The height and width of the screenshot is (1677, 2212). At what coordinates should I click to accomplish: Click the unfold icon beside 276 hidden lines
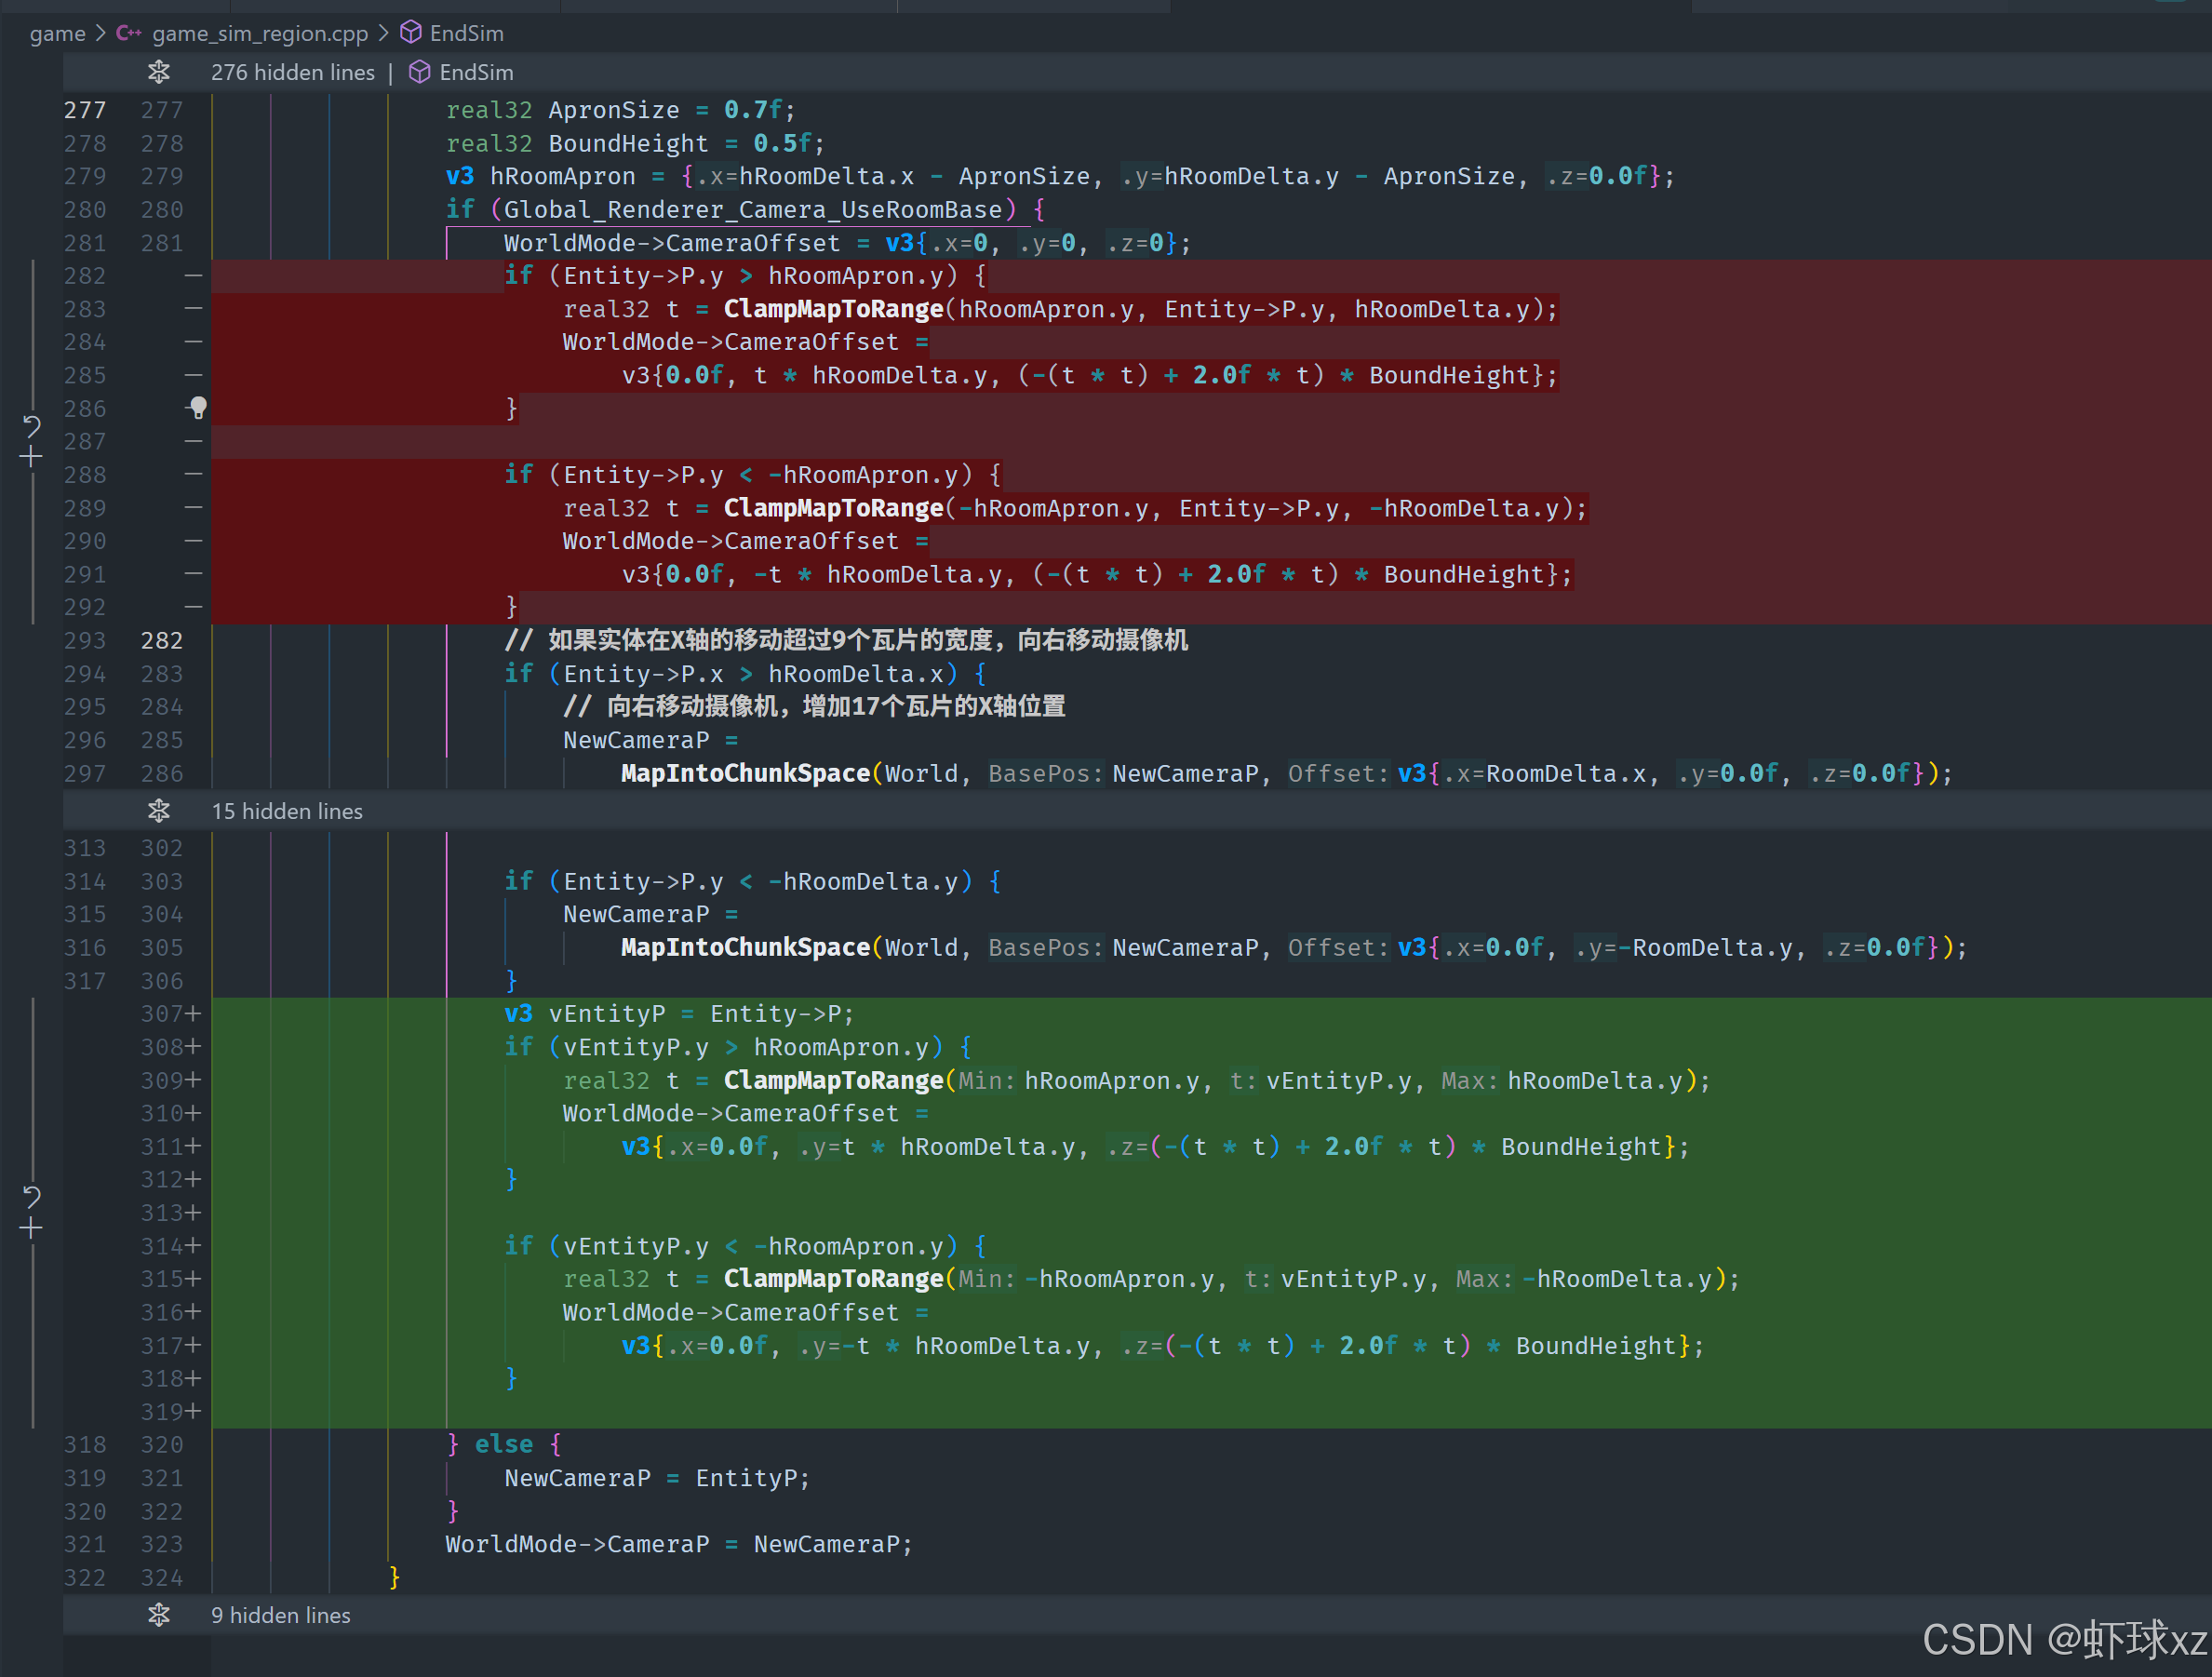coord(159,72)
